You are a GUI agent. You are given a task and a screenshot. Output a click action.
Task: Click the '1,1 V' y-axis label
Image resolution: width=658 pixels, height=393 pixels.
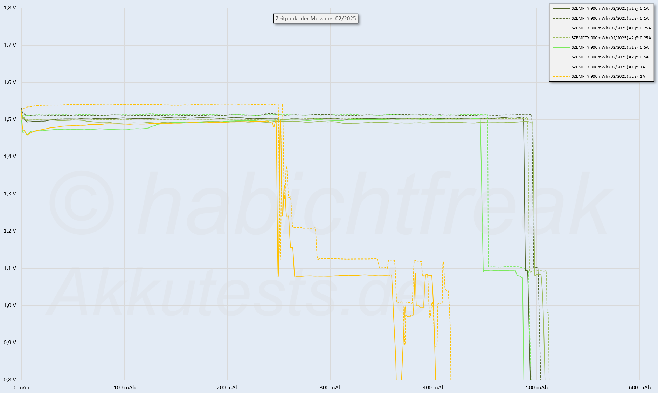click(10, 268)
